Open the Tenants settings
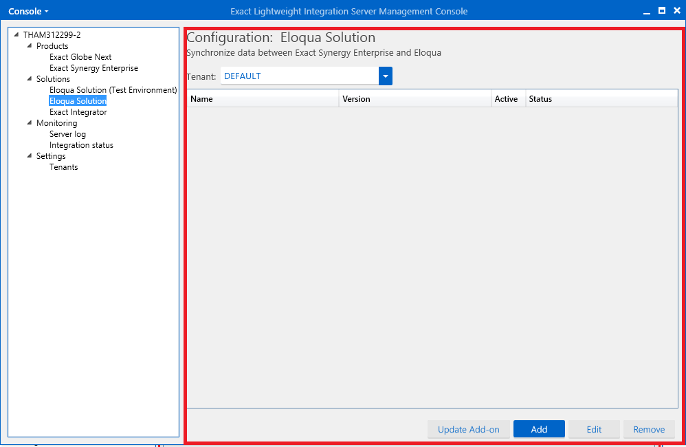Image resolution: width=686 pixels, height=447 pixels. point(63,167)
